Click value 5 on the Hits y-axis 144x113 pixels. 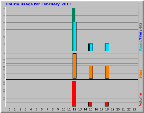tap(4, 15)
